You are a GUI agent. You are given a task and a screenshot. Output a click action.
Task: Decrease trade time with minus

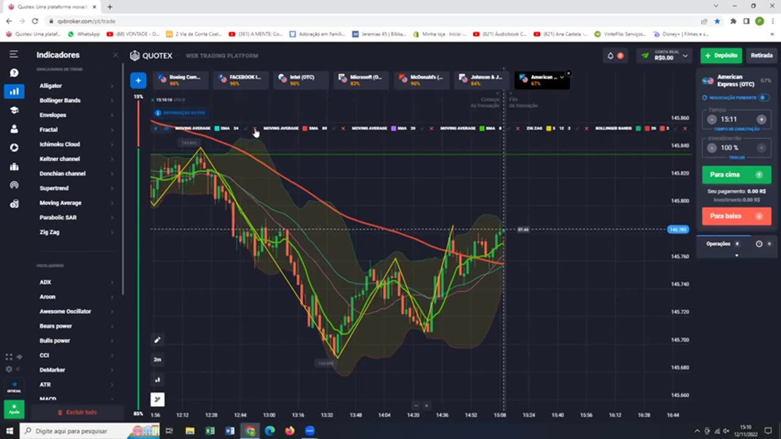click(712, 120)
